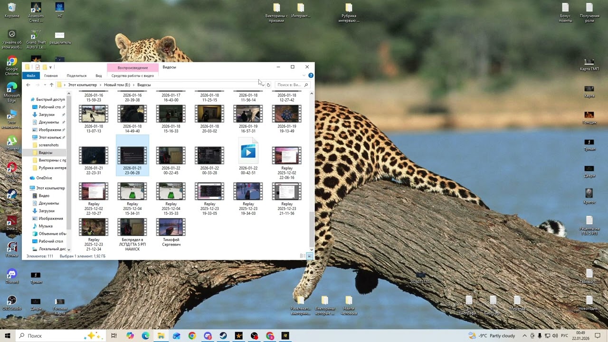
Task: Select video 2026-01-19 16-57-31
Action: pos(248,119)
